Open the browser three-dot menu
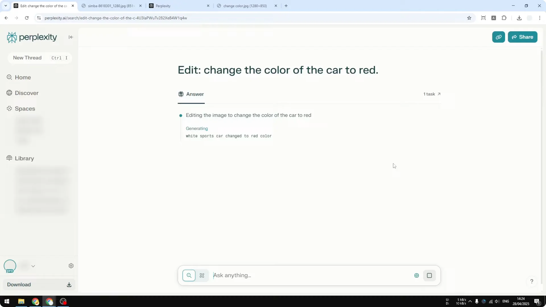The height and width of the screenshot is (307, 546). [540, 18]
